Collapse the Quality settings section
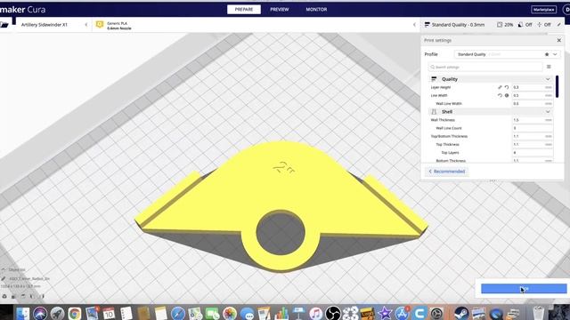 548,79
